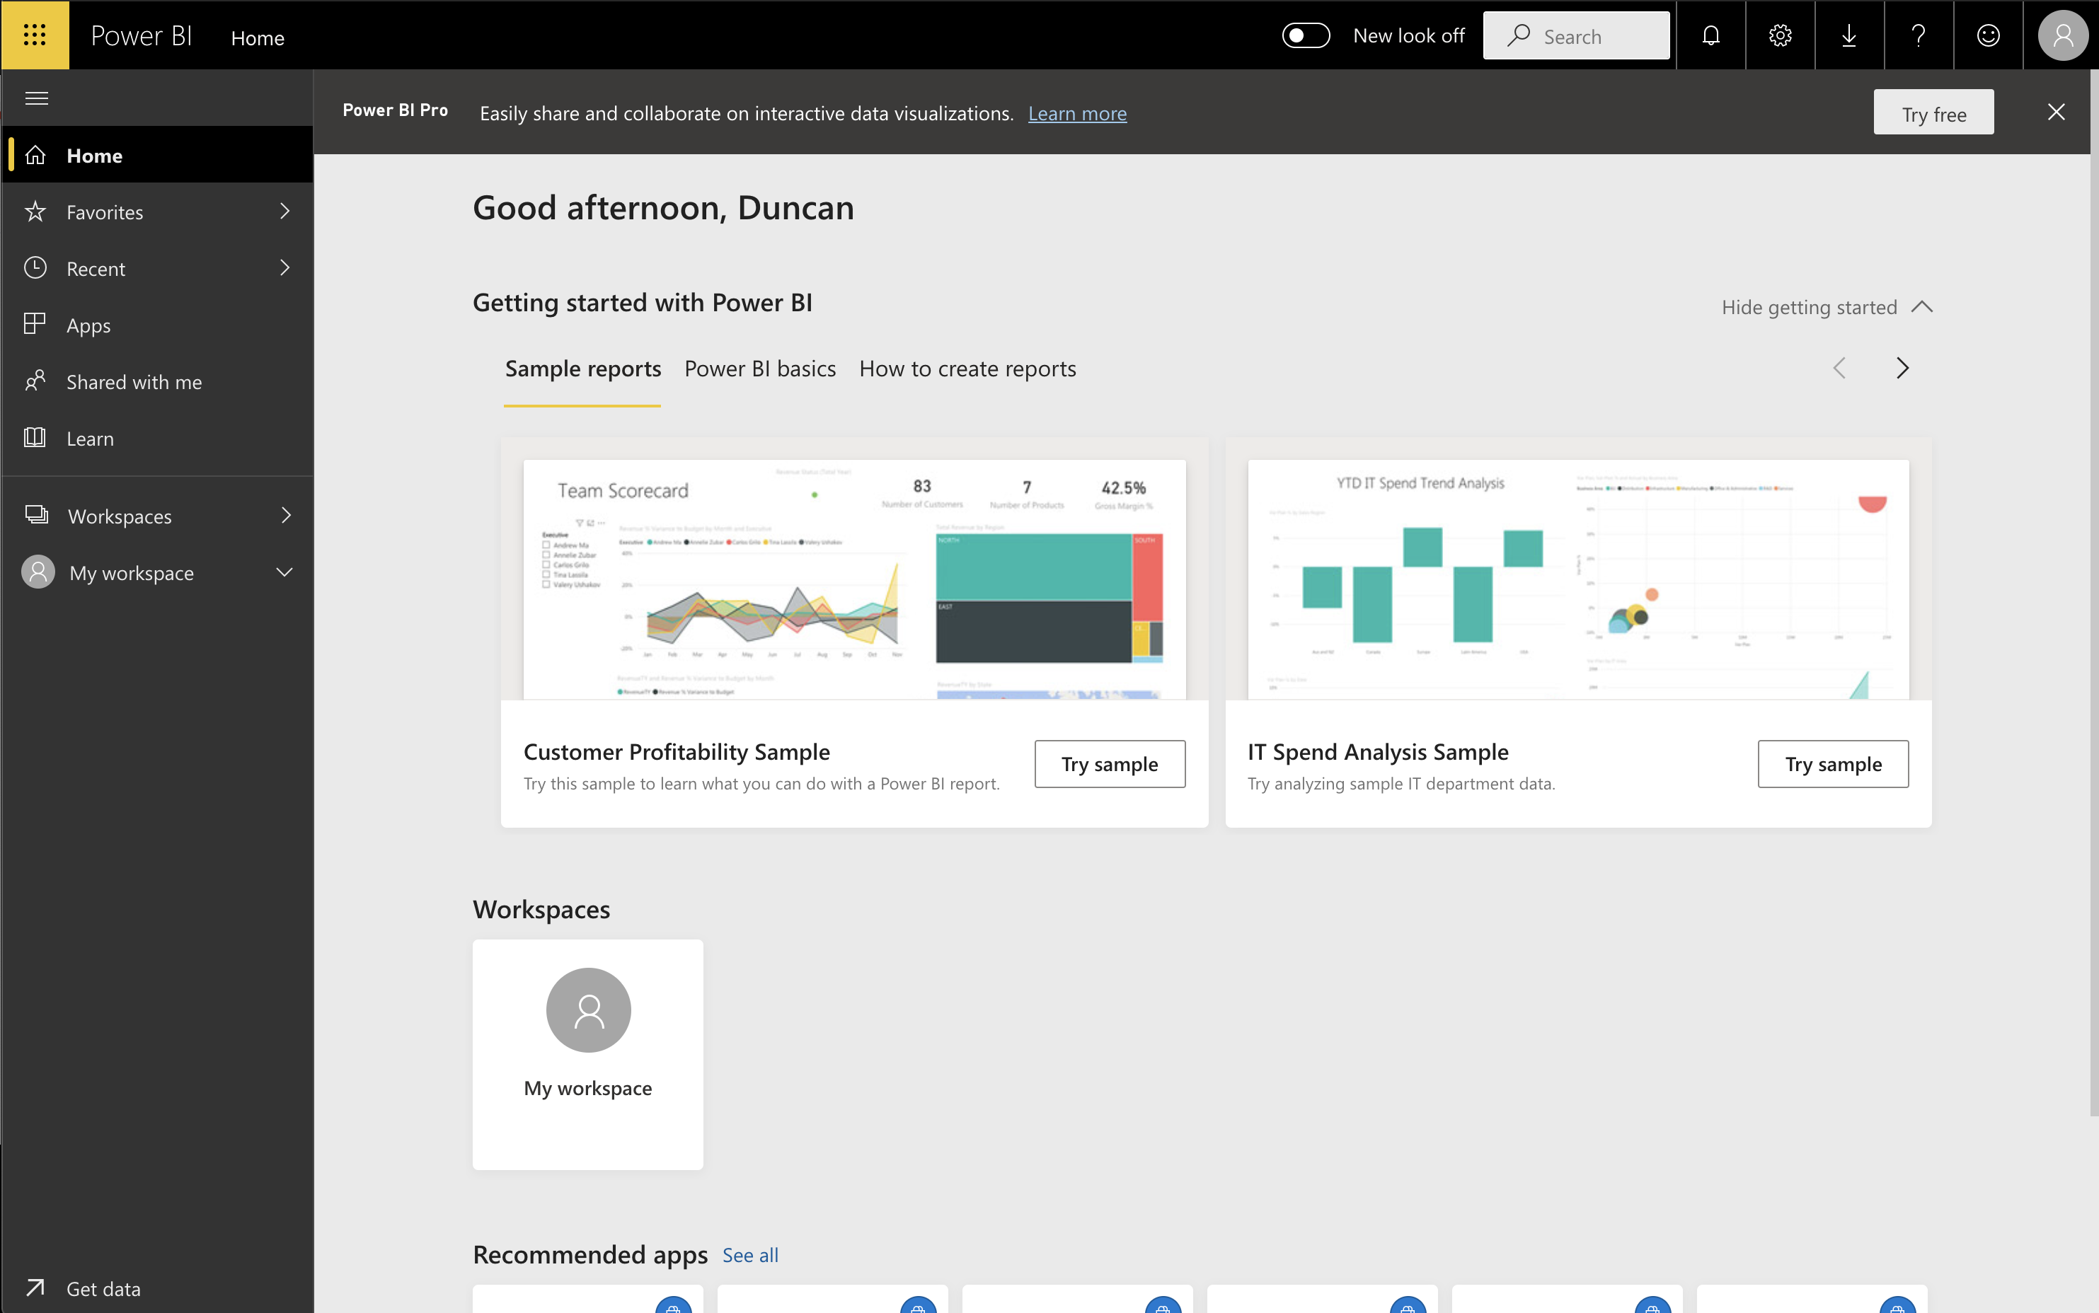Expand the Favorites flyout chevron
The width and height of the screenshot is (2099, 1313).
click(285, 211)
